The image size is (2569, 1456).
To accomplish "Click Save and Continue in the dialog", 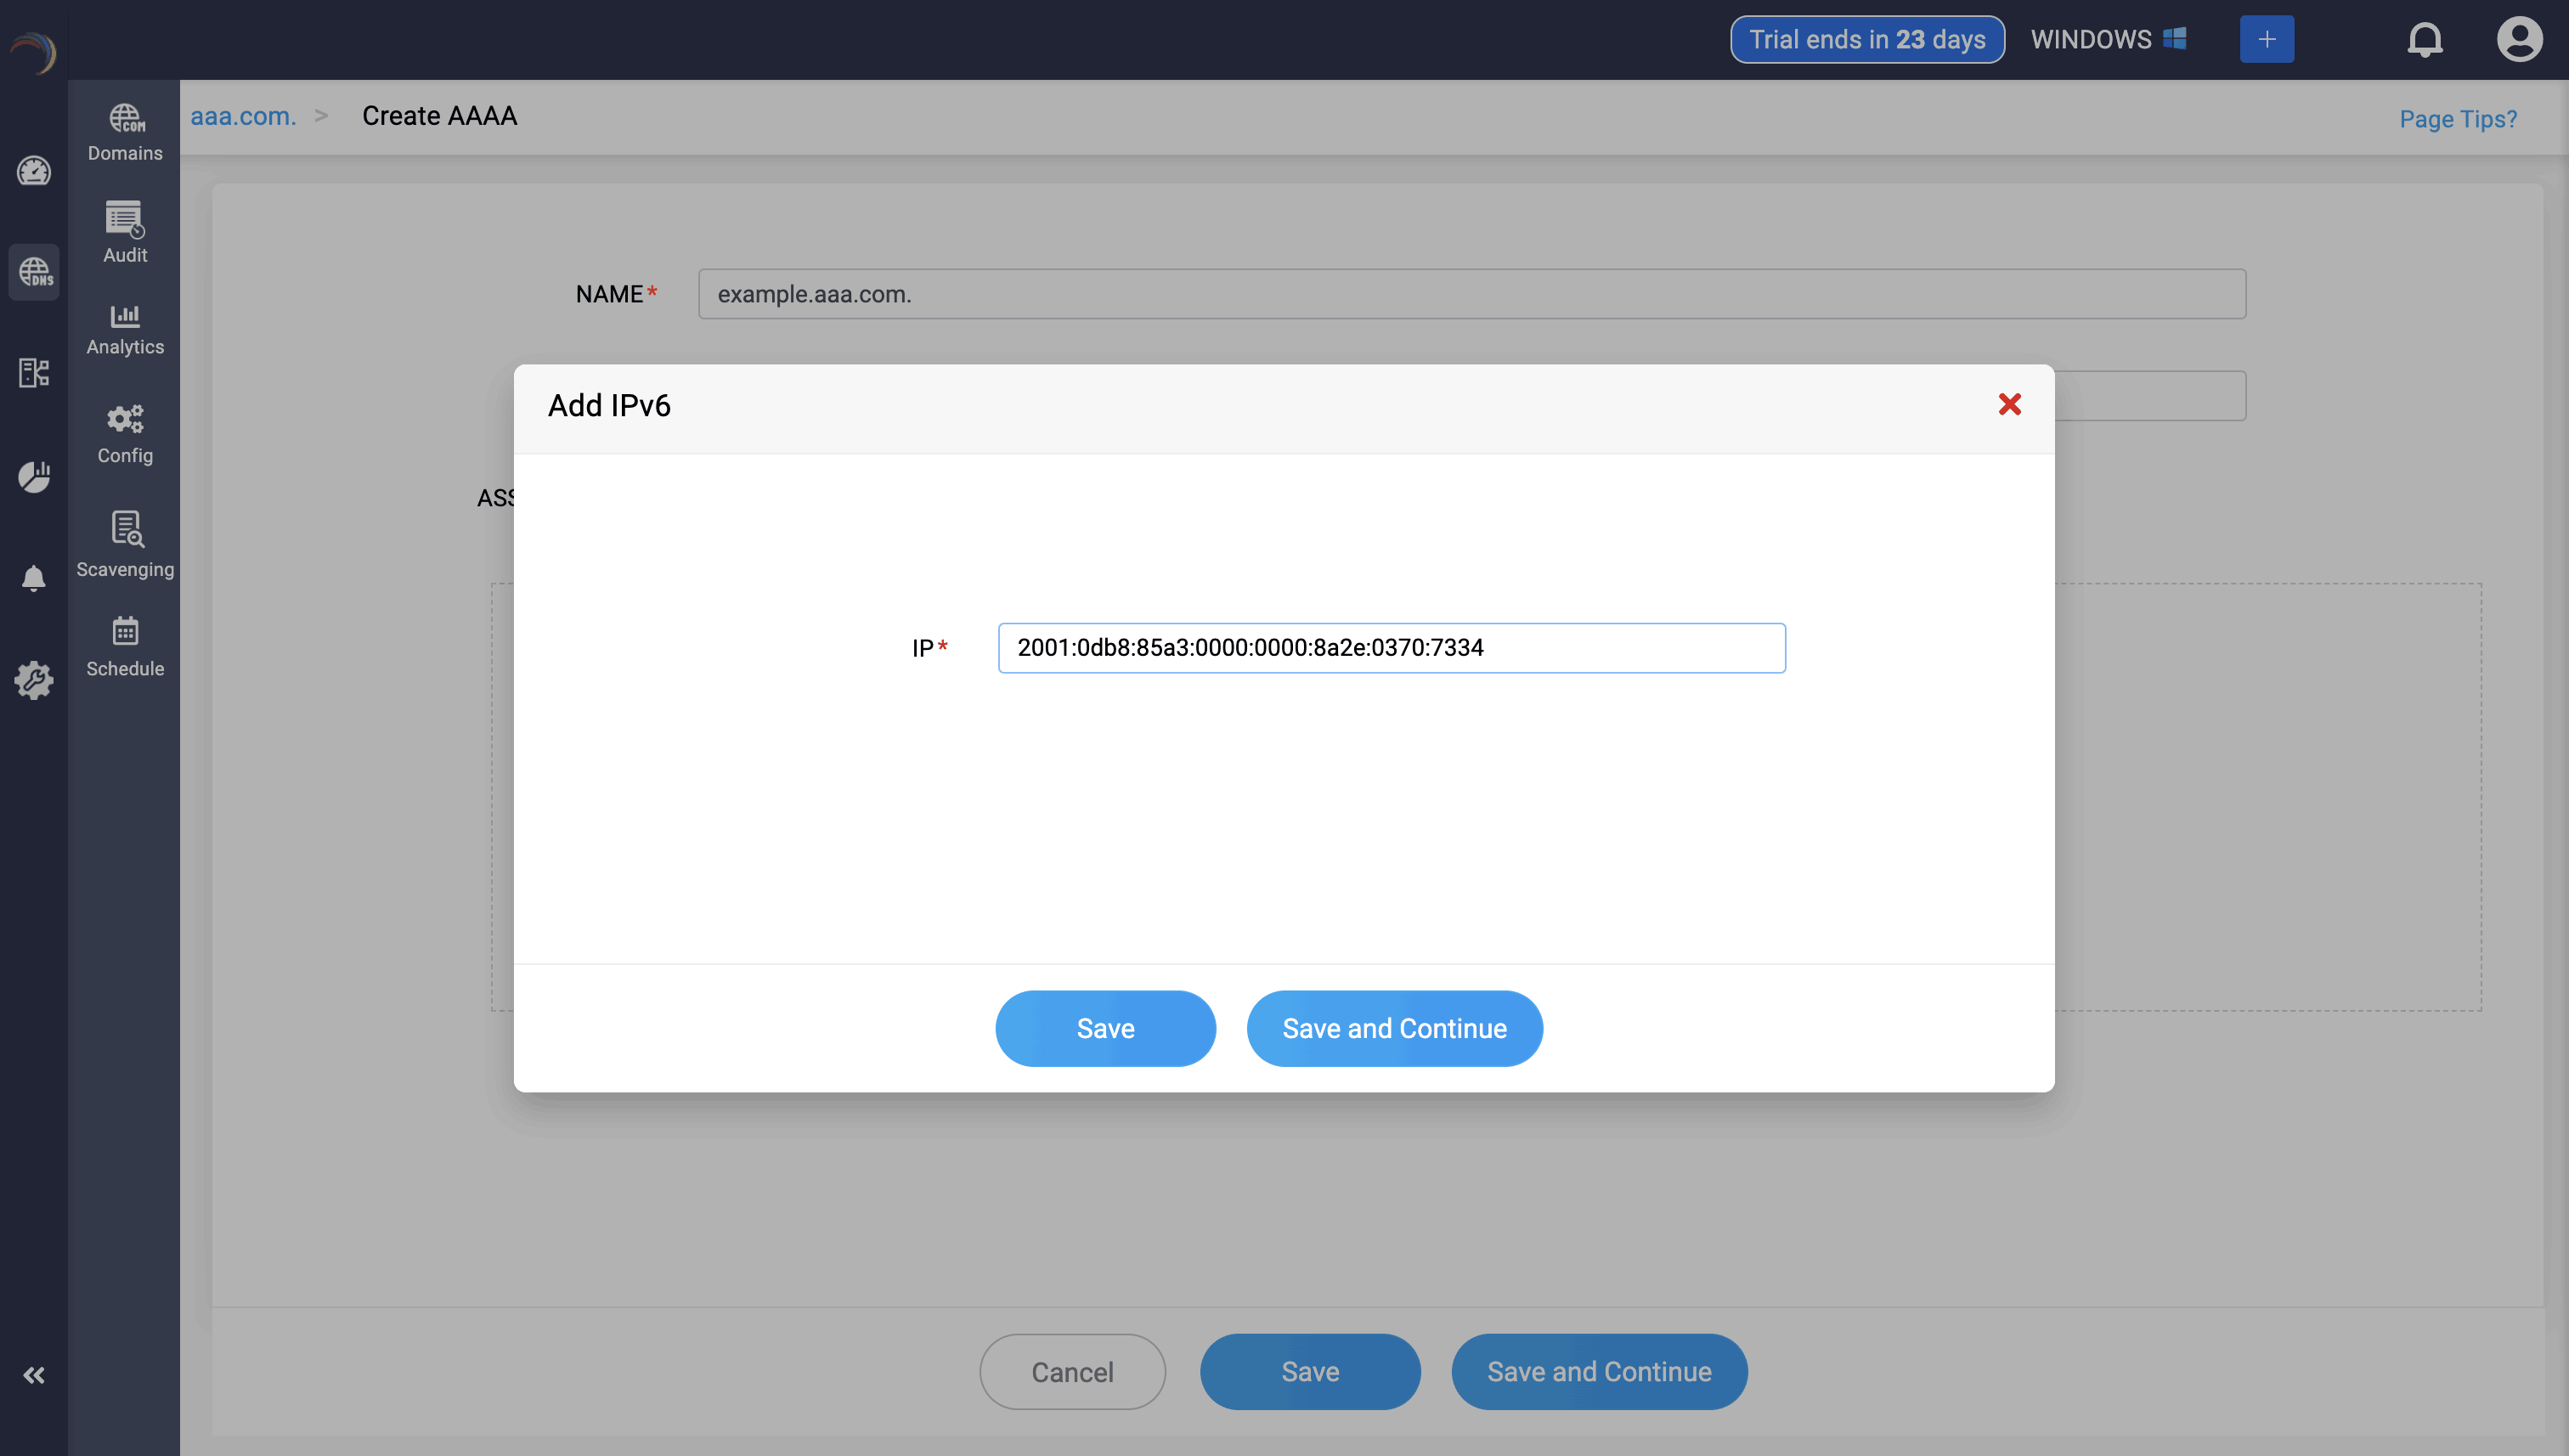I will pyautogui.click(x=1394, y=1028).
